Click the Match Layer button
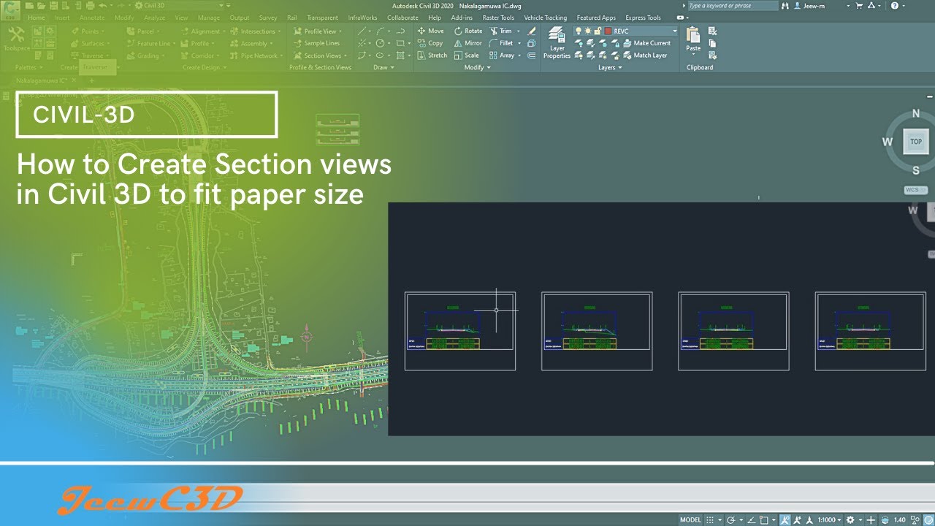This screenshot has height=526, width=935. (644, 56)
